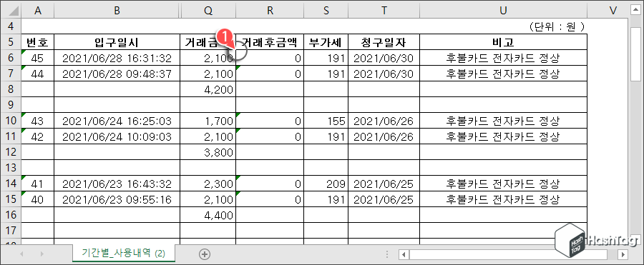Select row 6 header

pos(11,58)
